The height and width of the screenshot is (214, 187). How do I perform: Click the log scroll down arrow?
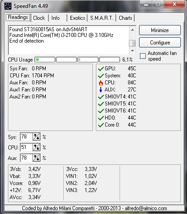pyautogui.click(x=132, y=51)
